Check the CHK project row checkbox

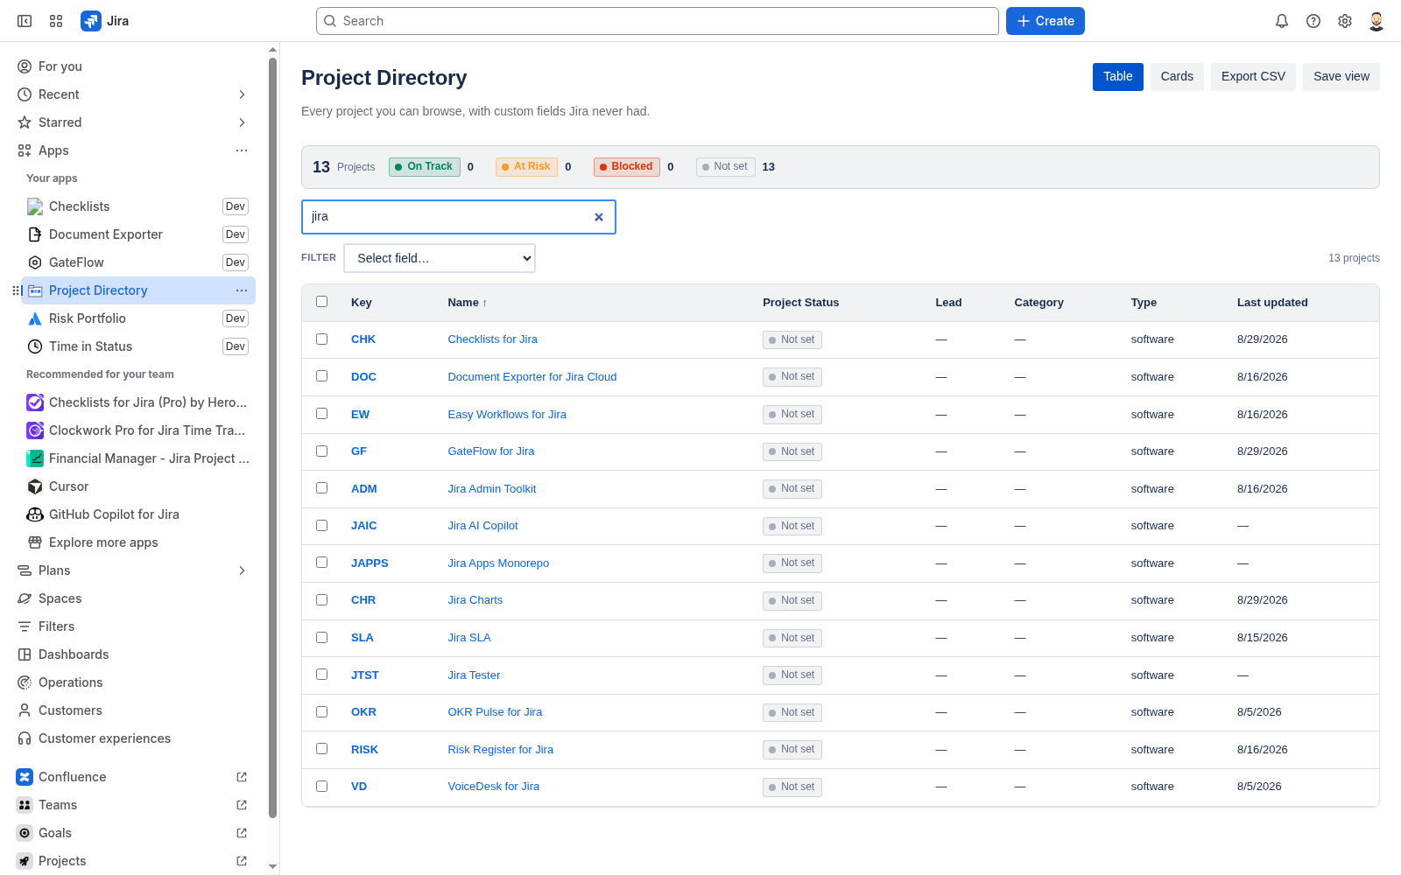pos(321,339)
